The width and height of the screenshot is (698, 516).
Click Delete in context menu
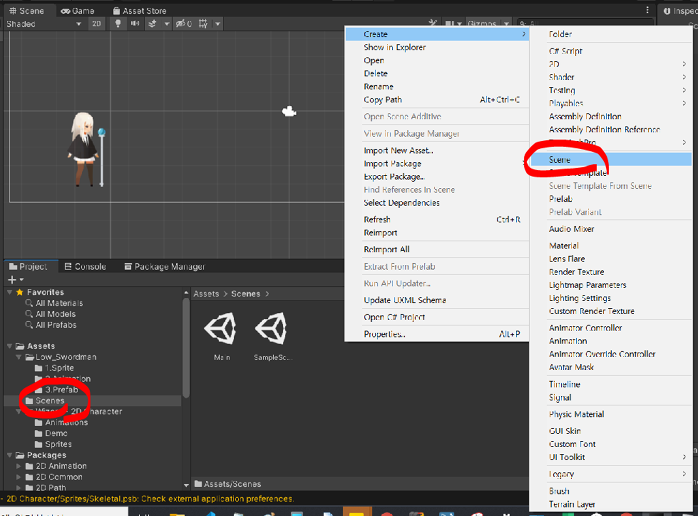point(437,73)
